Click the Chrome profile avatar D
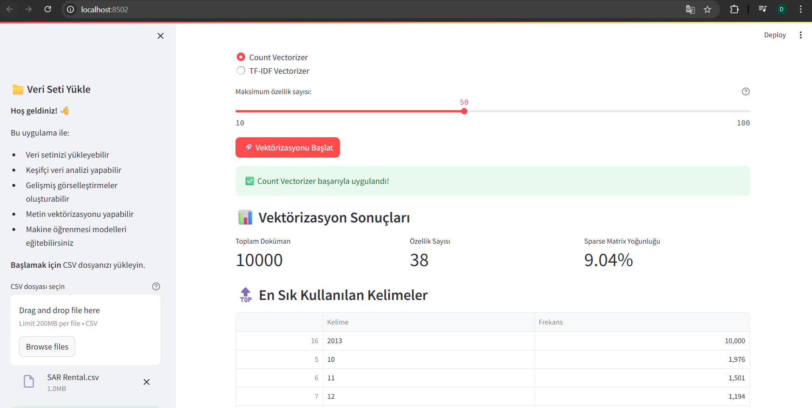Viewport: 812px width, 408px height. pyautogui.click(x=782, y=9)
